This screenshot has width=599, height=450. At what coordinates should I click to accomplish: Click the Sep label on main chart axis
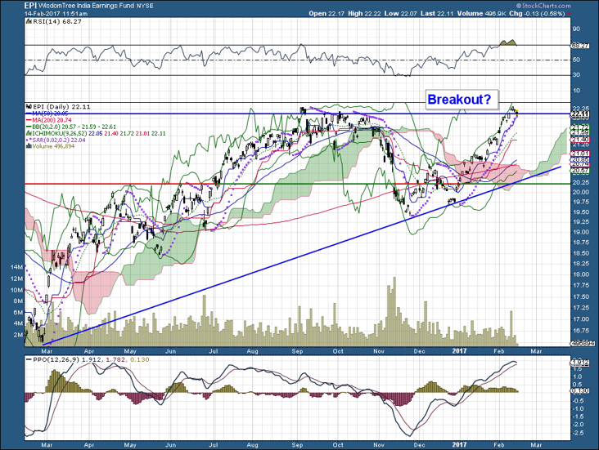click(x=297, y=351)
